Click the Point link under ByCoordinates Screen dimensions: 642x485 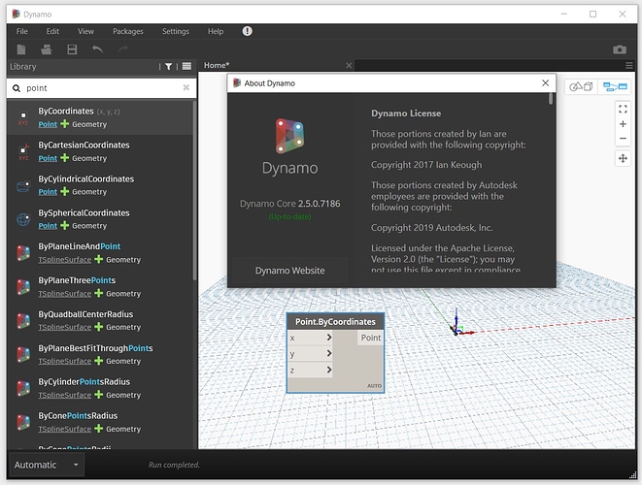tap(48, 124)
